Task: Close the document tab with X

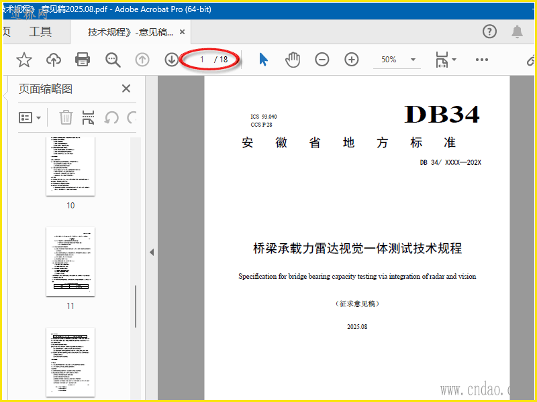Action: [x=182, y=31]
